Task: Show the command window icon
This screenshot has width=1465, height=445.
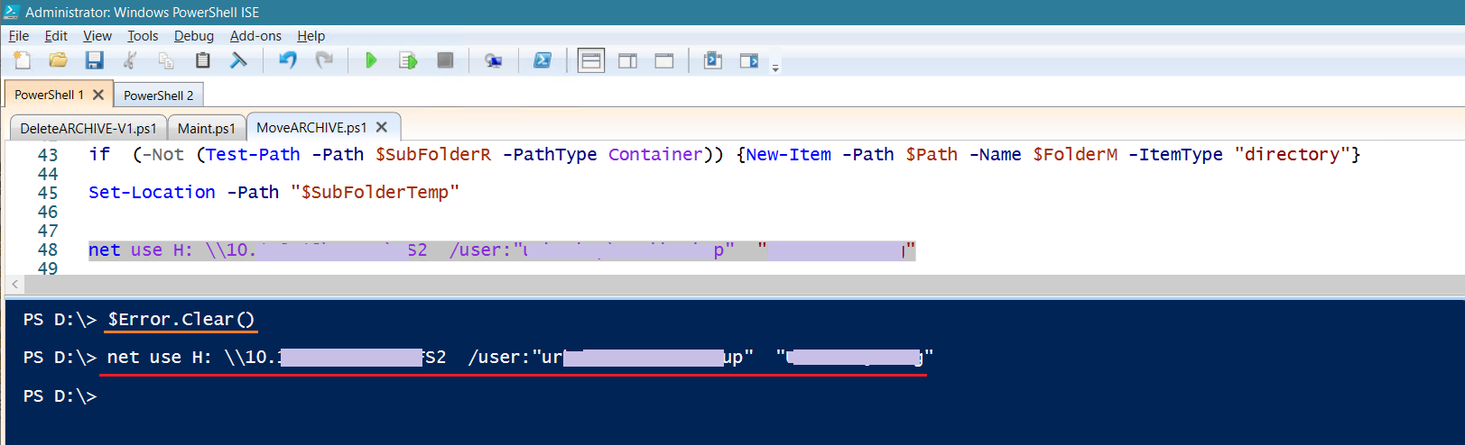Action: point(713,60)
